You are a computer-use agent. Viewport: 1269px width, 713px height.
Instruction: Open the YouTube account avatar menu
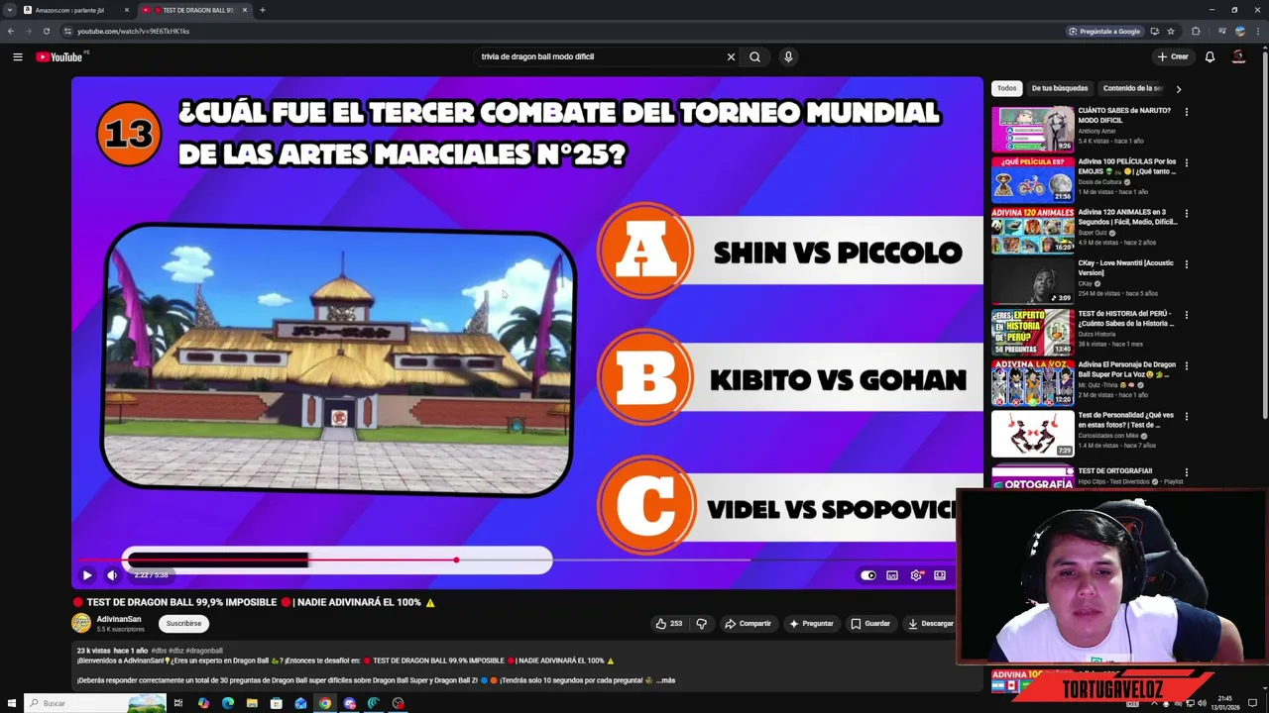pos(1238,56)
